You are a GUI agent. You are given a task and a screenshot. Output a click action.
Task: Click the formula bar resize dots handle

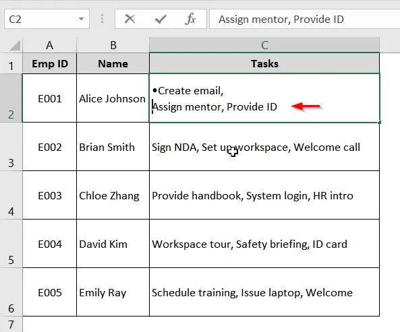click(102, 19)
